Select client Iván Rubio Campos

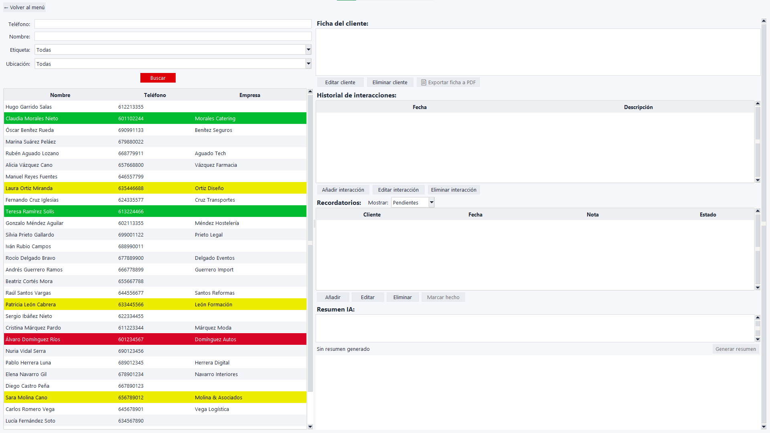click(155, 246)
